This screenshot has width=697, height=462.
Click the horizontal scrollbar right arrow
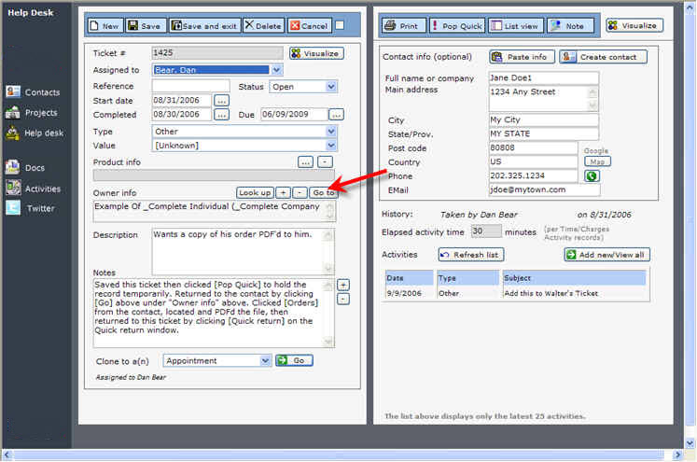tap(677, 455)
